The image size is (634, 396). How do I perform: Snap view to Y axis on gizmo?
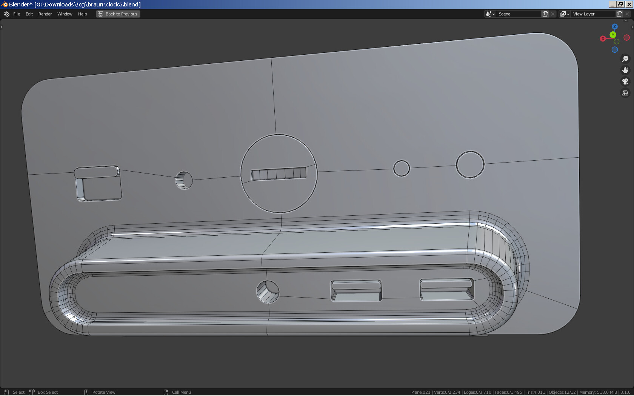pos(613,35)
